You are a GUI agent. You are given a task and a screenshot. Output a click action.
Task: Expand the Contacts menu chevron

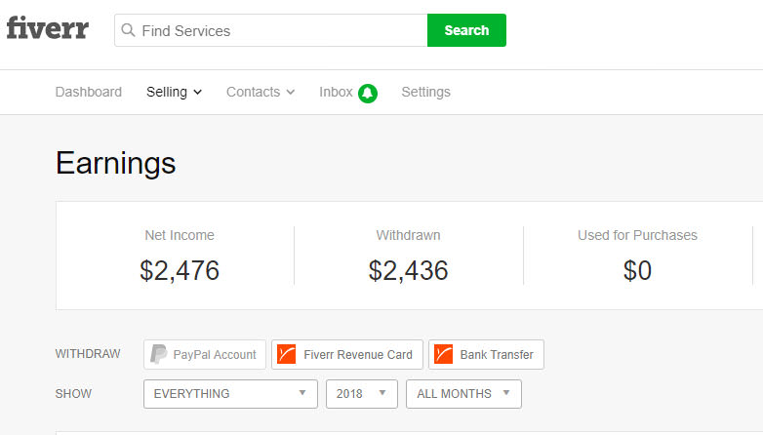pos(290,93)
